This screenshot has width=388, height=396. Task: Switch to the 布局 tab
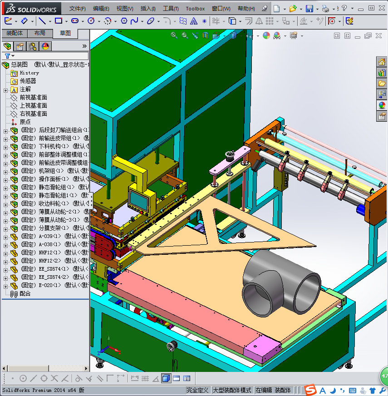[x=40, y=33]
